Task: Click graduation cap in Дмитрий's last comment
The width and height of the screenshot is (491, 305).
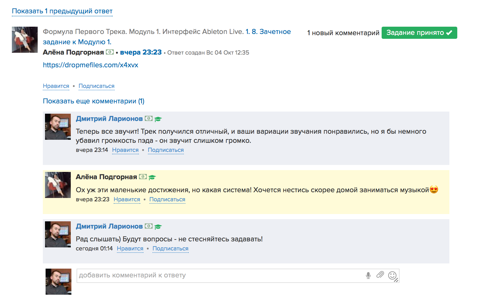Action: point(158,227)
